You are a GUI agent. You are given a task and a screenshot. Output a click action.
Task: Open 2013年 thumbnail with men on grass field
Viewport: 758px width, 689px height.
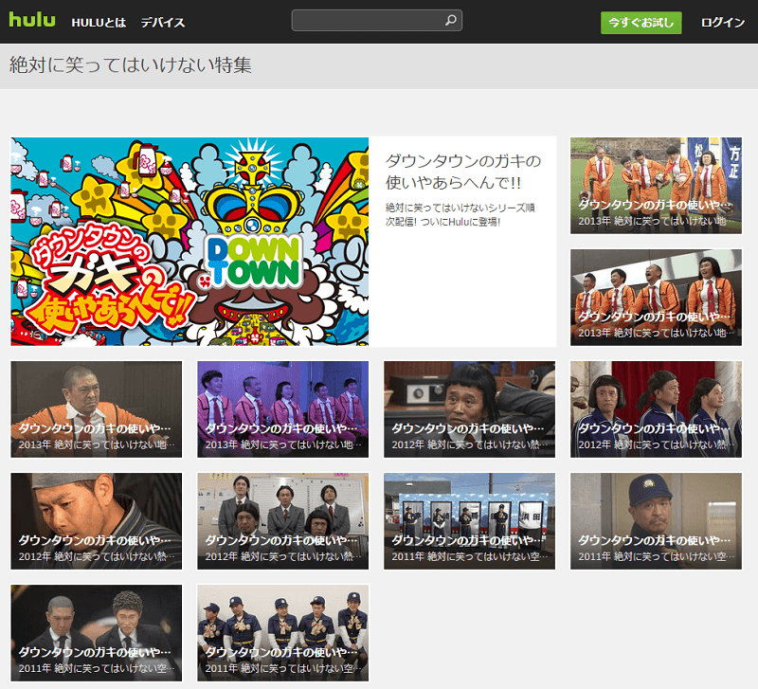656,186
